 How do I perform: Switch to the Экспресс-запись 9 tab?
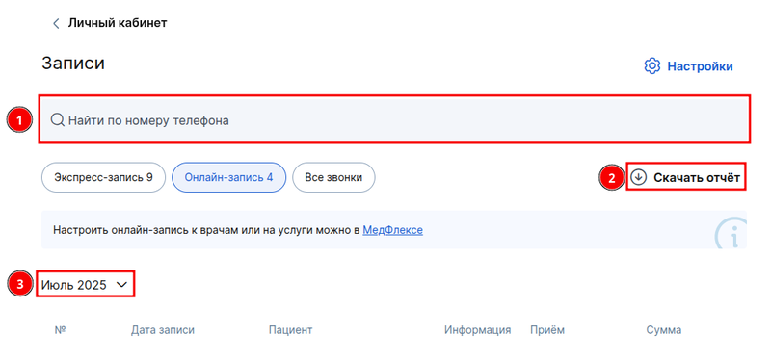[x=103, y=177]
